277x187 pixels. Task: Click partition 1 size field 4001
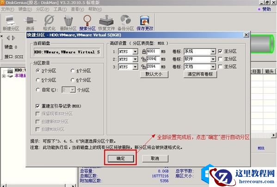click(153, 52)
